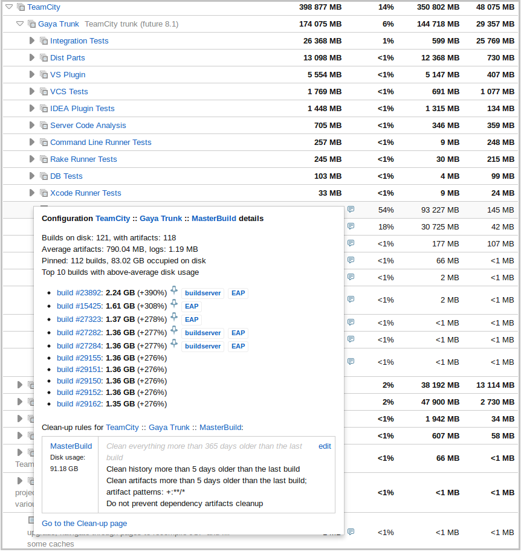Select the VS Plugin configuration

68,74
